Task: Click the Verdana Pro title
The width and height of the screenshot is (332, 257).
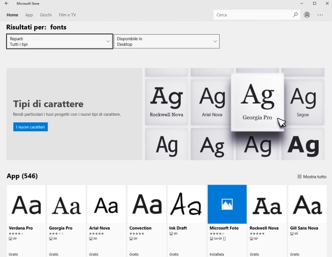Action: 21,228
